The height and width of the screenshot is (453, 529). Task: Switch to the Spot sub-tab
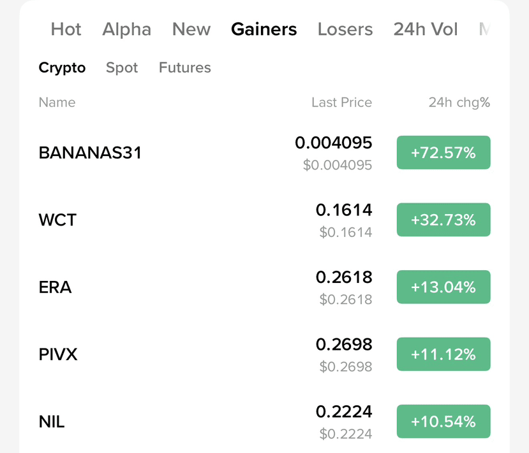(122, 68)
